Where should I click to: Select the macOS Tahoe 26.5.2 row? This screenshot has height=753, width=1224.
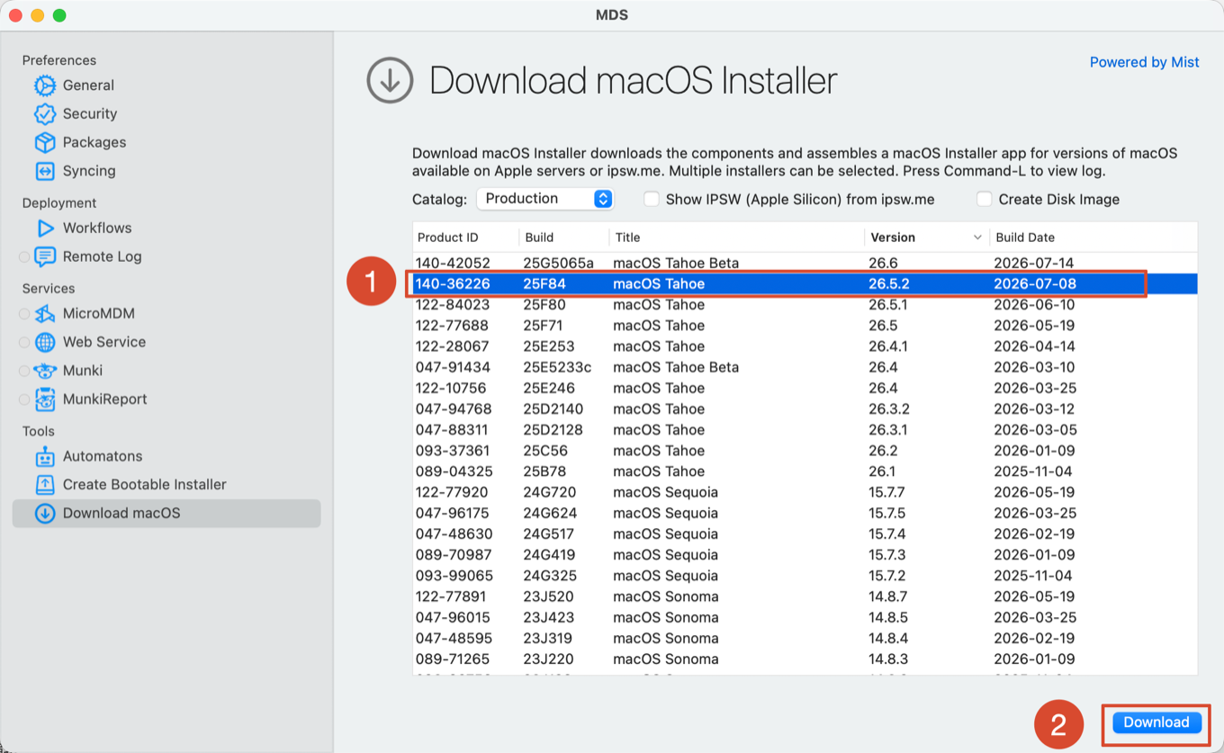point(805,284)
